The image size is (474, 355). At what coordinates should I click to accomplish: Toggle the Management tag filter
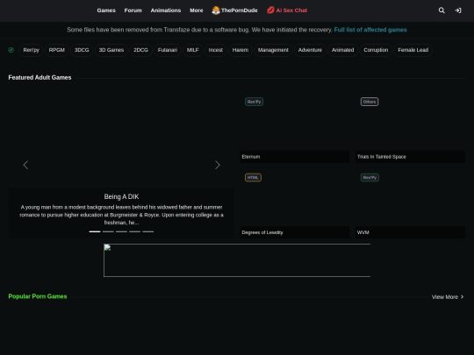pyautogui.click(x=273, y=50)
